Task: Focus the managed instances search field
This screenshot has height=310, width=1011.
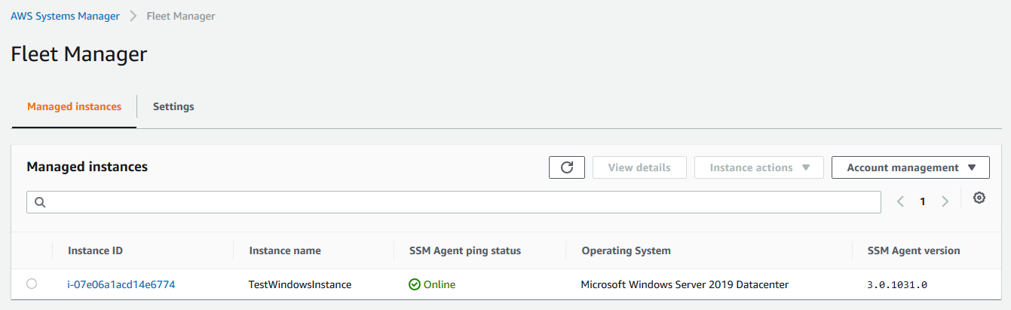Action: click(x=453, y=202)
